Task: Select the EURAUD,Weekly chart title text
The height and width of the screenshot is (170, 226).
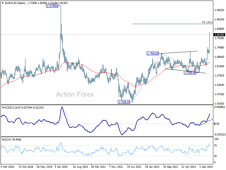Action: (16, 3)
